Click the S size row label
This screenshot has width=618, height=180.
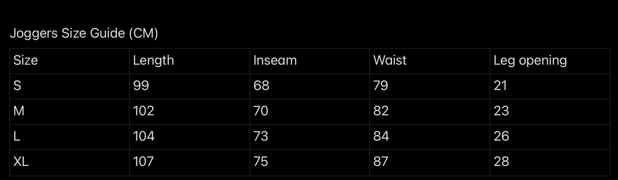point(17,86)
